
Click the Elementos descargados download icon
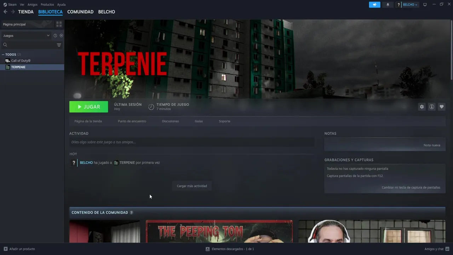[x=208, y=249]
